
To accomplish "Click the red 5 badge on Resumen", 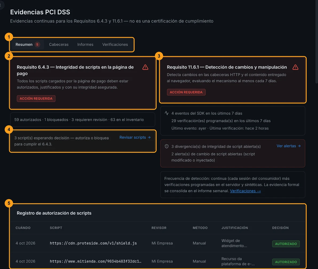I will pos(37,44).
